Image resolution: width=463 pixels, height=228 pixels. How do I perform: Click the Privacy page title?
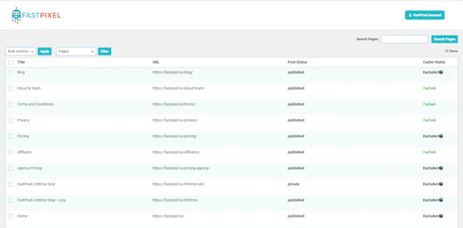(23, 120)
